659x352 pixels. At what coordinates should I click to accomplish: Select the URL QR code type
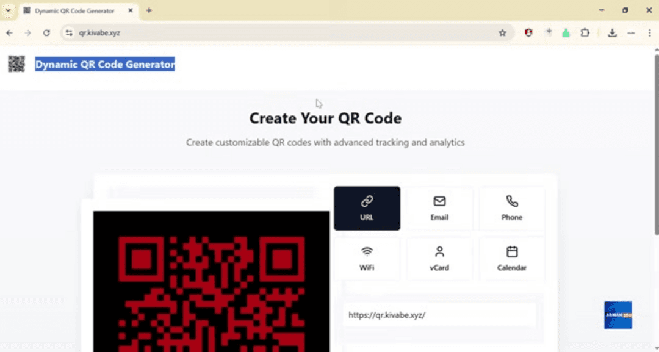367,208
